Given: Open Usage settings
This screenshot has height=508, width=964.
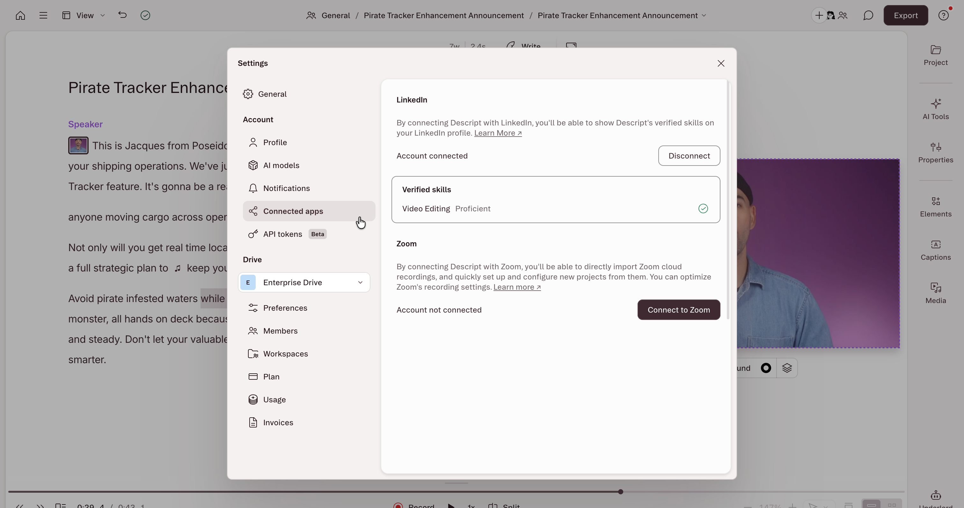Looking at the screenshot, I should click(309, 399).
